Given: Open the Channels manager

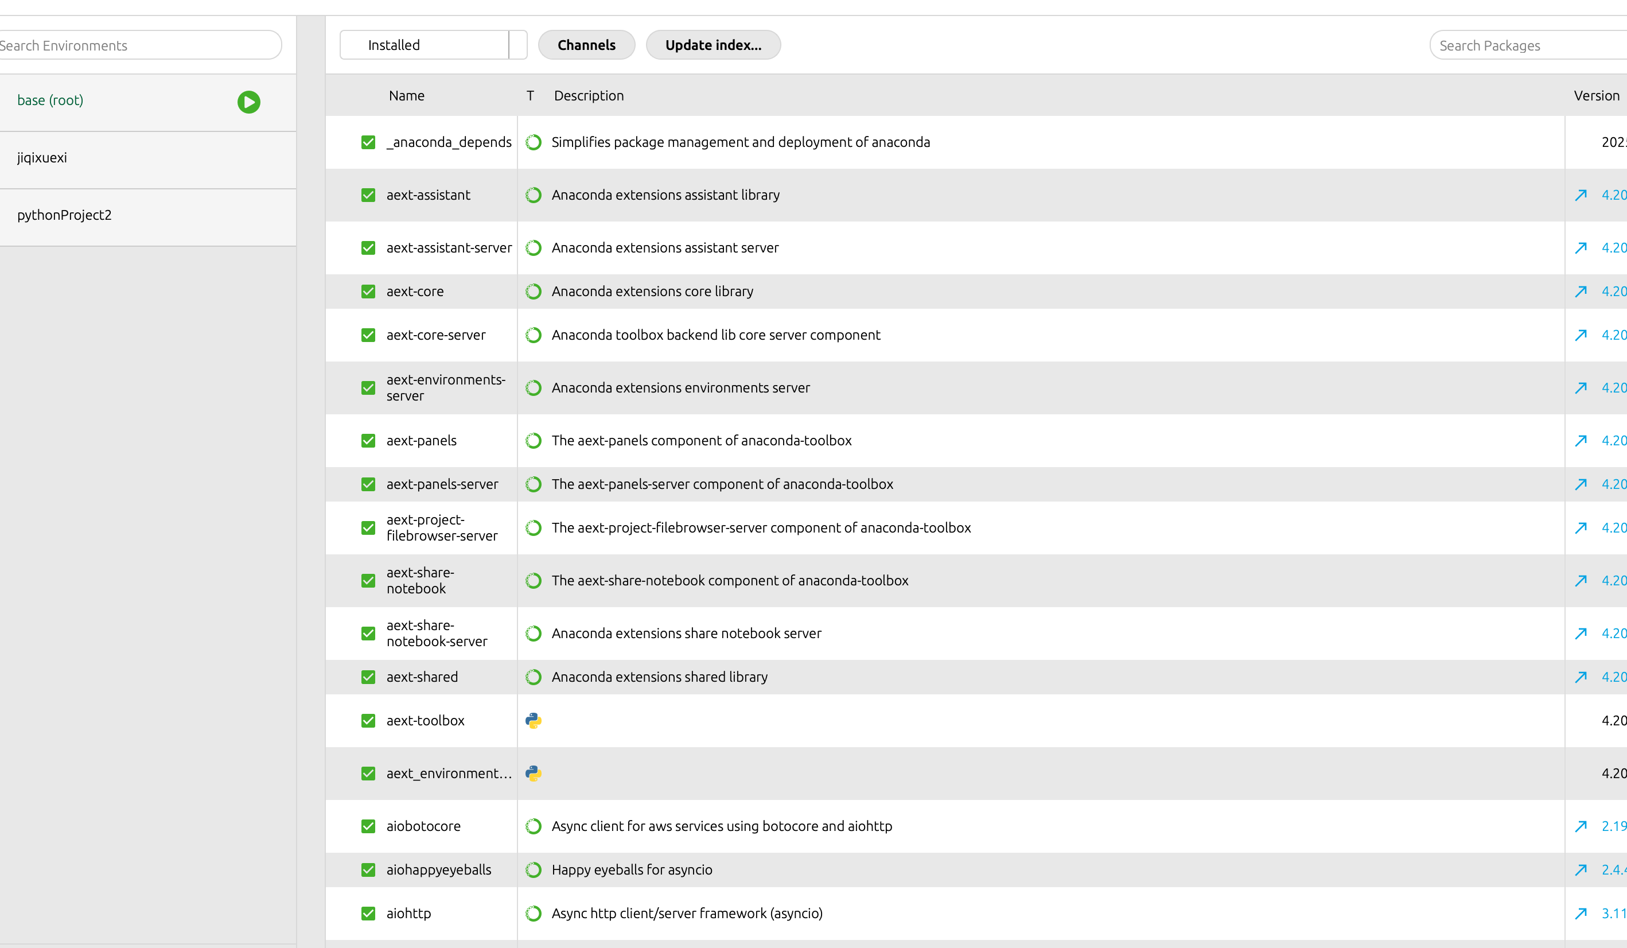Looking at the screenshot, I should (x=586, y=45).
